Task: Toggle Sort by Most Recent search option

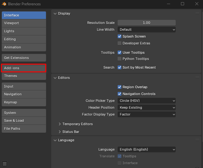Action: point(120,67)
